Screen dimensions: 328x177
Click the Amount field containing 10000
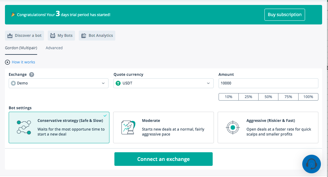268,83
